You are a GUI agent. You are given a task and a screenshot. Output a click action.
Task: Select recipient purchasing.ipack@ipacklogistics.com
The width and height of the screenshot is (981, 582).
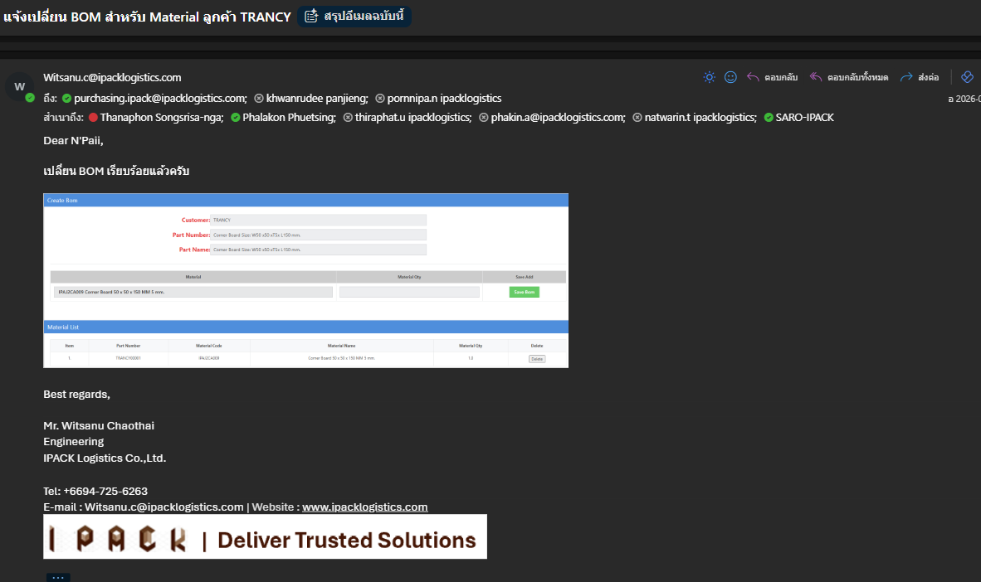(x=160, y=98)
